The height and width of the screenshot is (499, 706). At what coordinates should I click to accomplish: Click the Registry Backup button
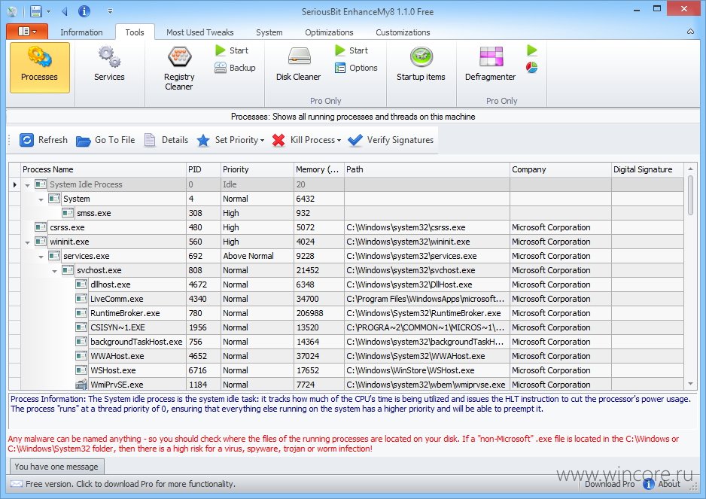(x=235, y=68)
